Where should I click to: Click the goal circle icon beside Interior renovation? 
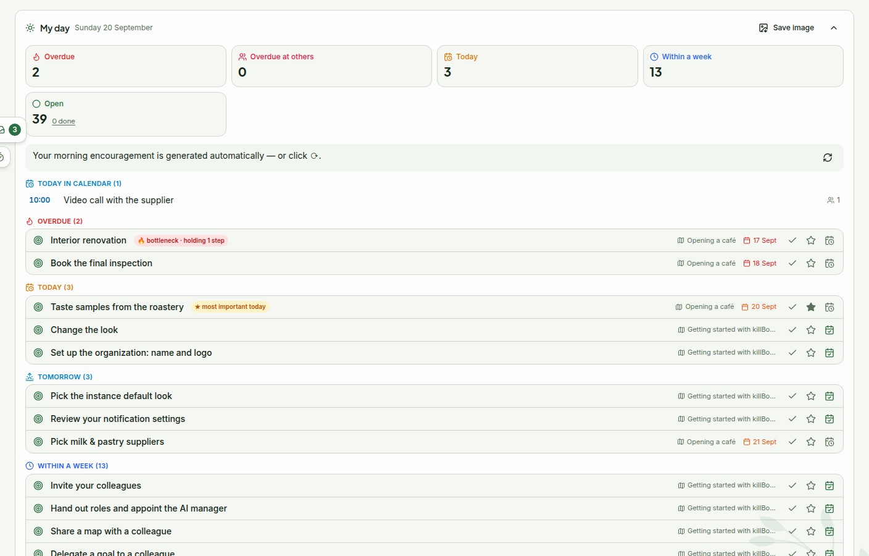point(38,240)
